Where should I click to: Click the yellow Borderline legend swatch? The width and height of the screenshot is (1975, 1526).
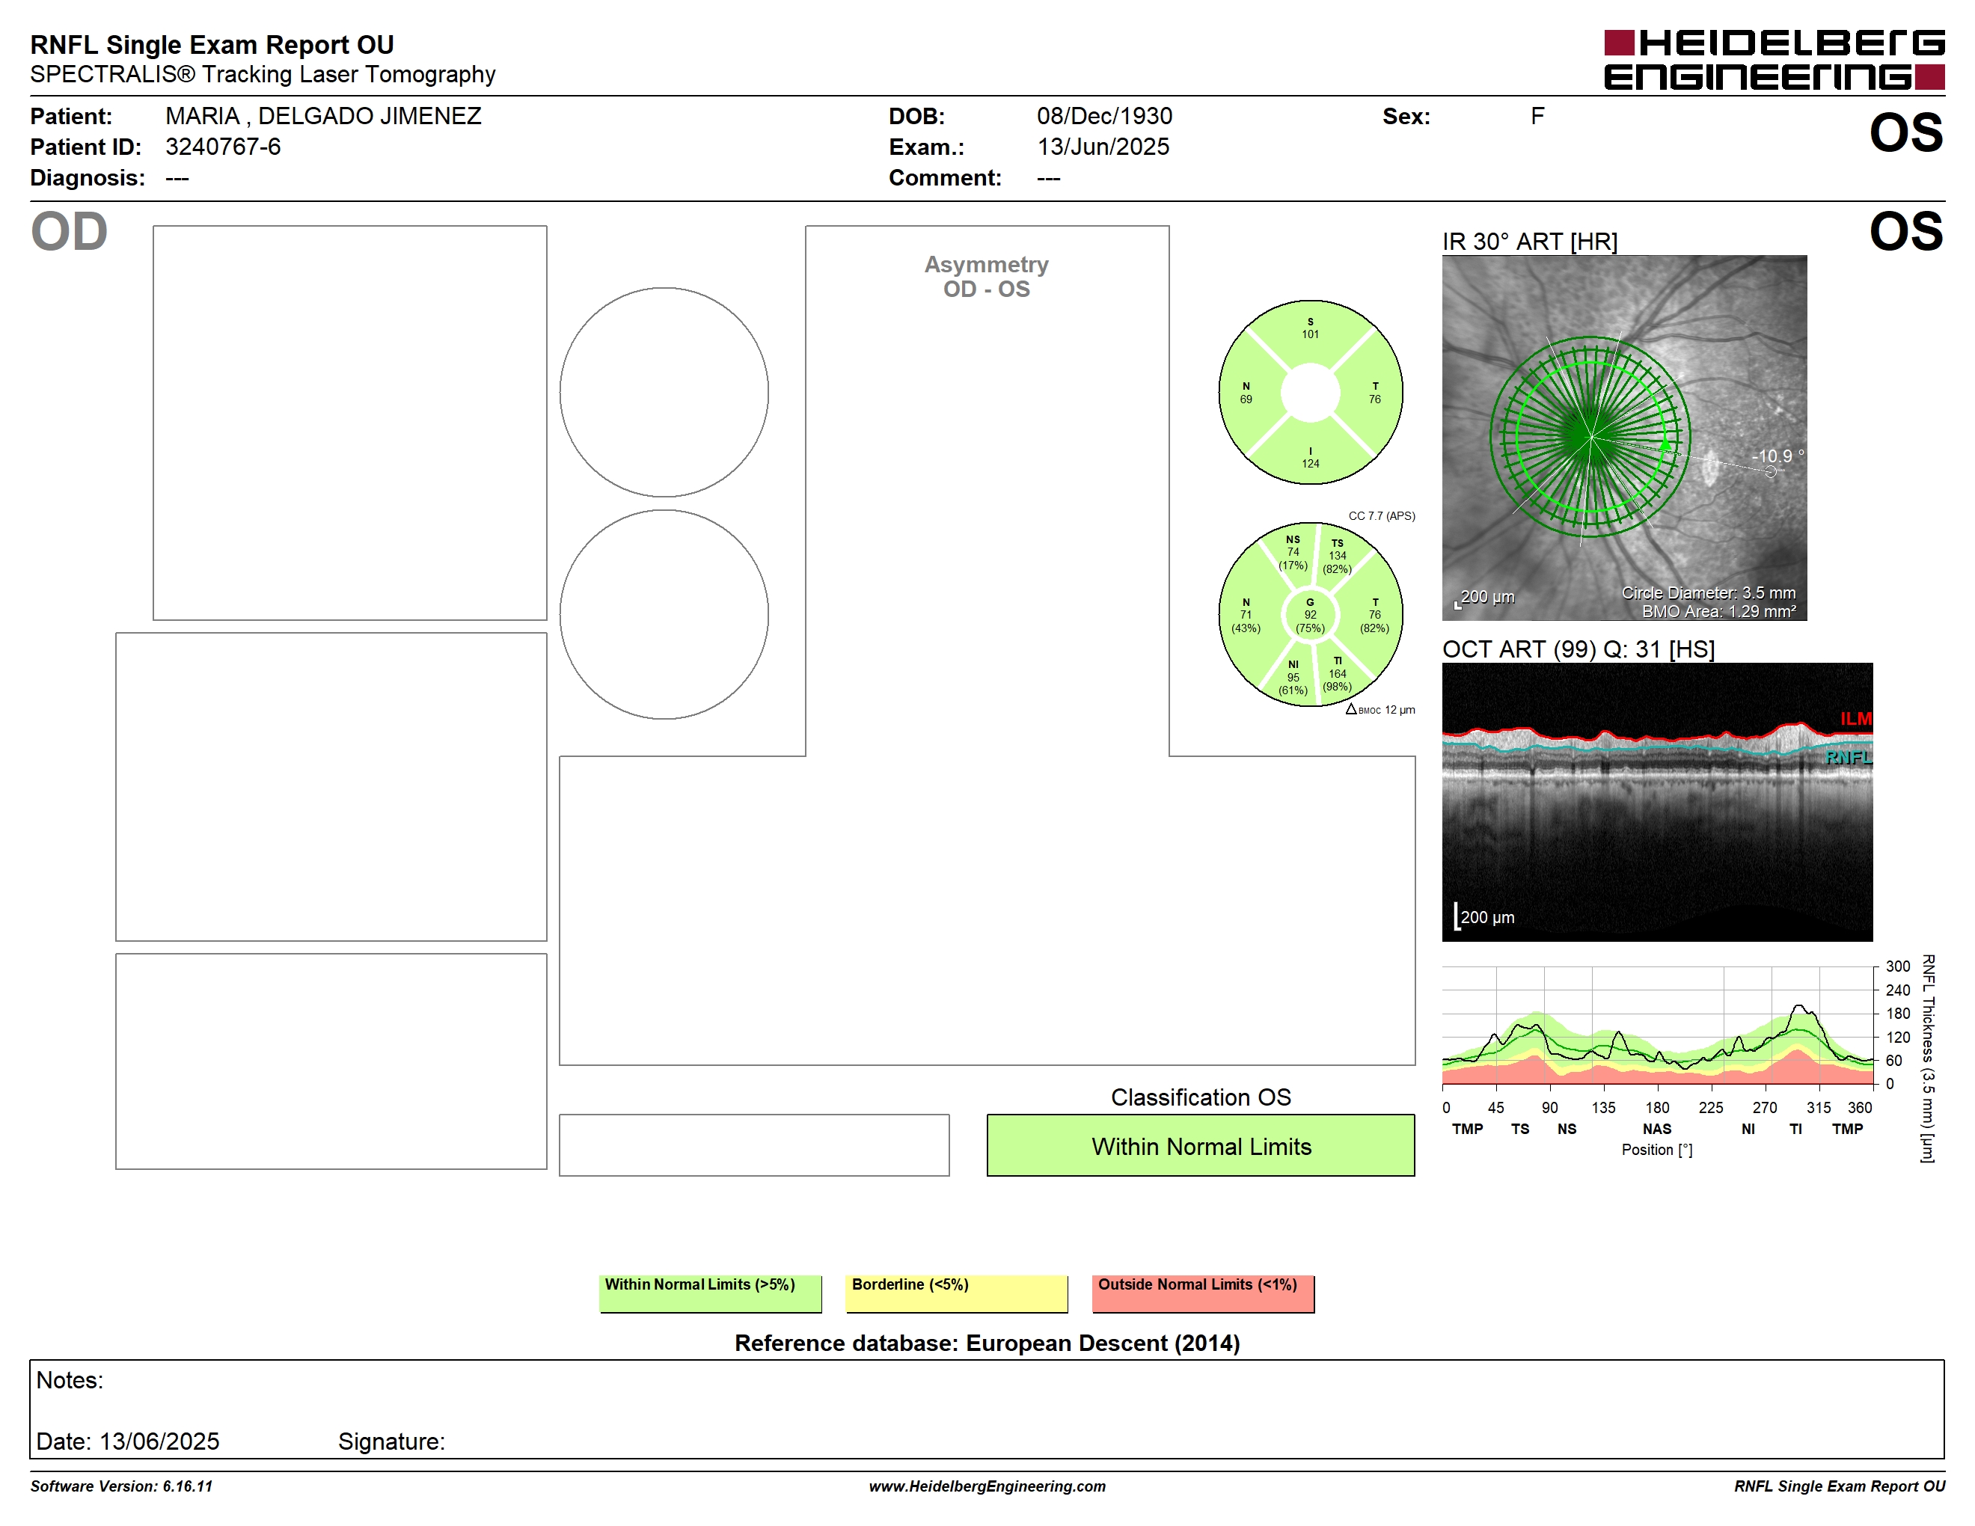(x=956, y=1293)
